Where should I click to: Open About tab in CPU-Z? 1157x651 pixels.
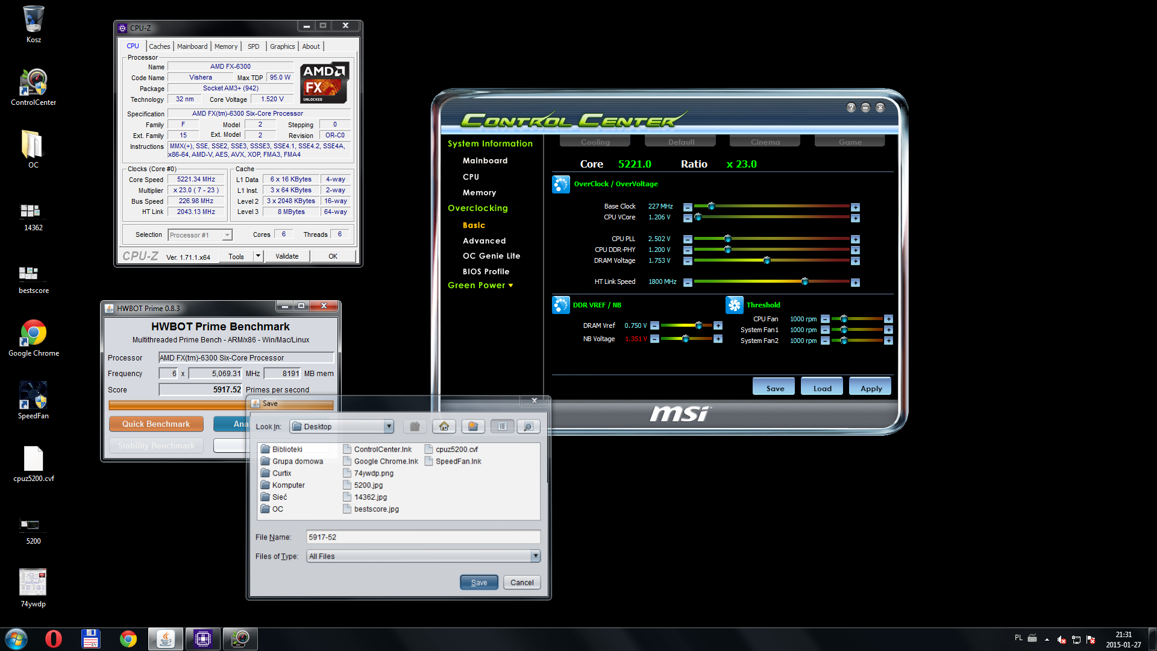pos(311,46)
